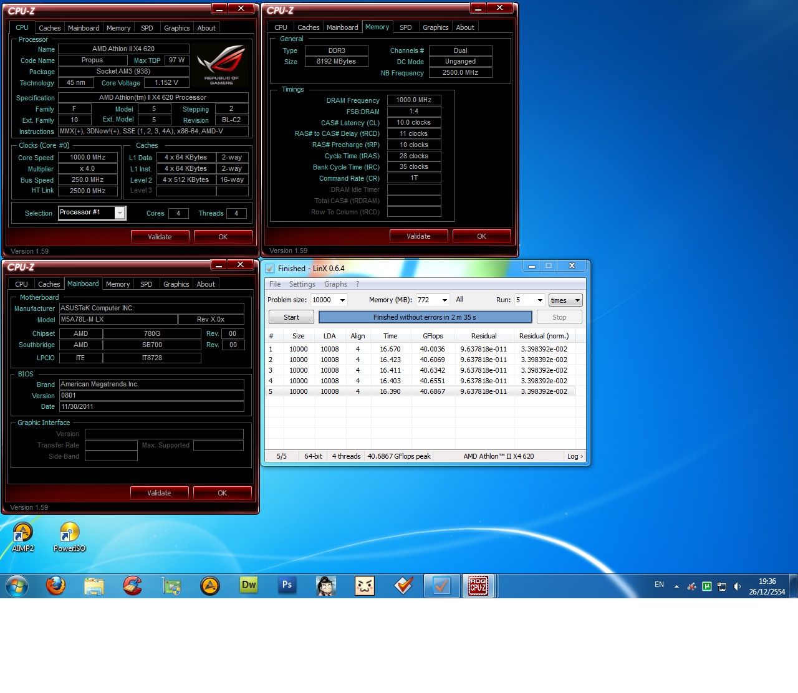Screen dimensions: 798x693
Task: Launch CCleaner from the taskbar
Action: [133, 586]
